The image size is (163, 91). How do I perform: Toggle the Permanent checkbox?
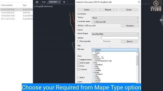(x=102, y=41)
